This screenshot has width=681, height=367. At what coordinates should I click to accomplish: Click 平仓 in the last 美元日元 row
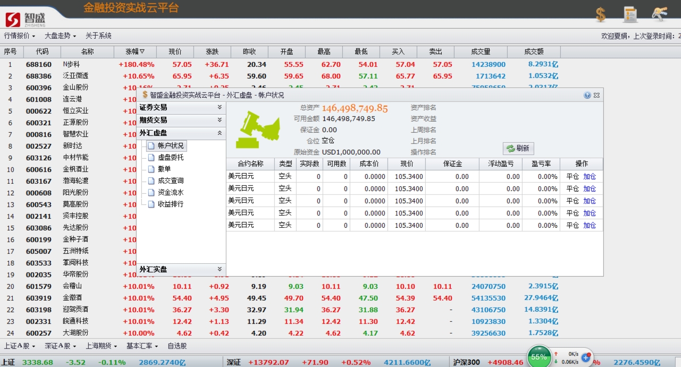click(573, 225)
